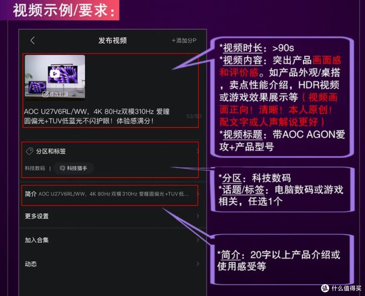Screen dimensions: 365x296
Task: Click the *简介 20字以上 requirement text
Action: point(278,260)
